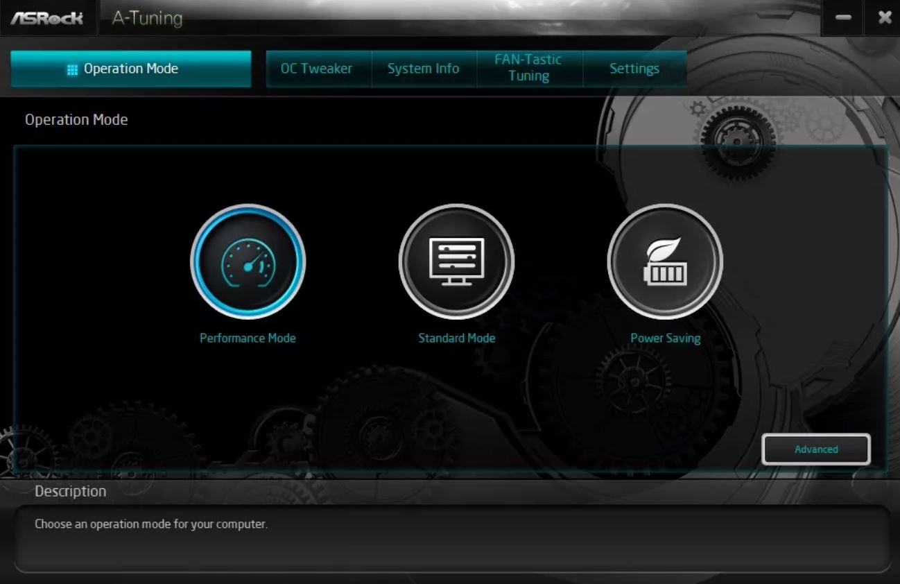
Task: Click the Performance Mode text label
Action: point(248,338)
